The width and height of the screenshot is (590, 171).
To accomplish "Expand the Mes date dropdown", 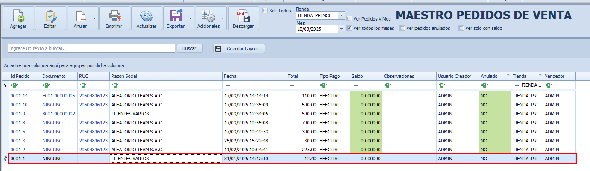I will coord(341,29).
